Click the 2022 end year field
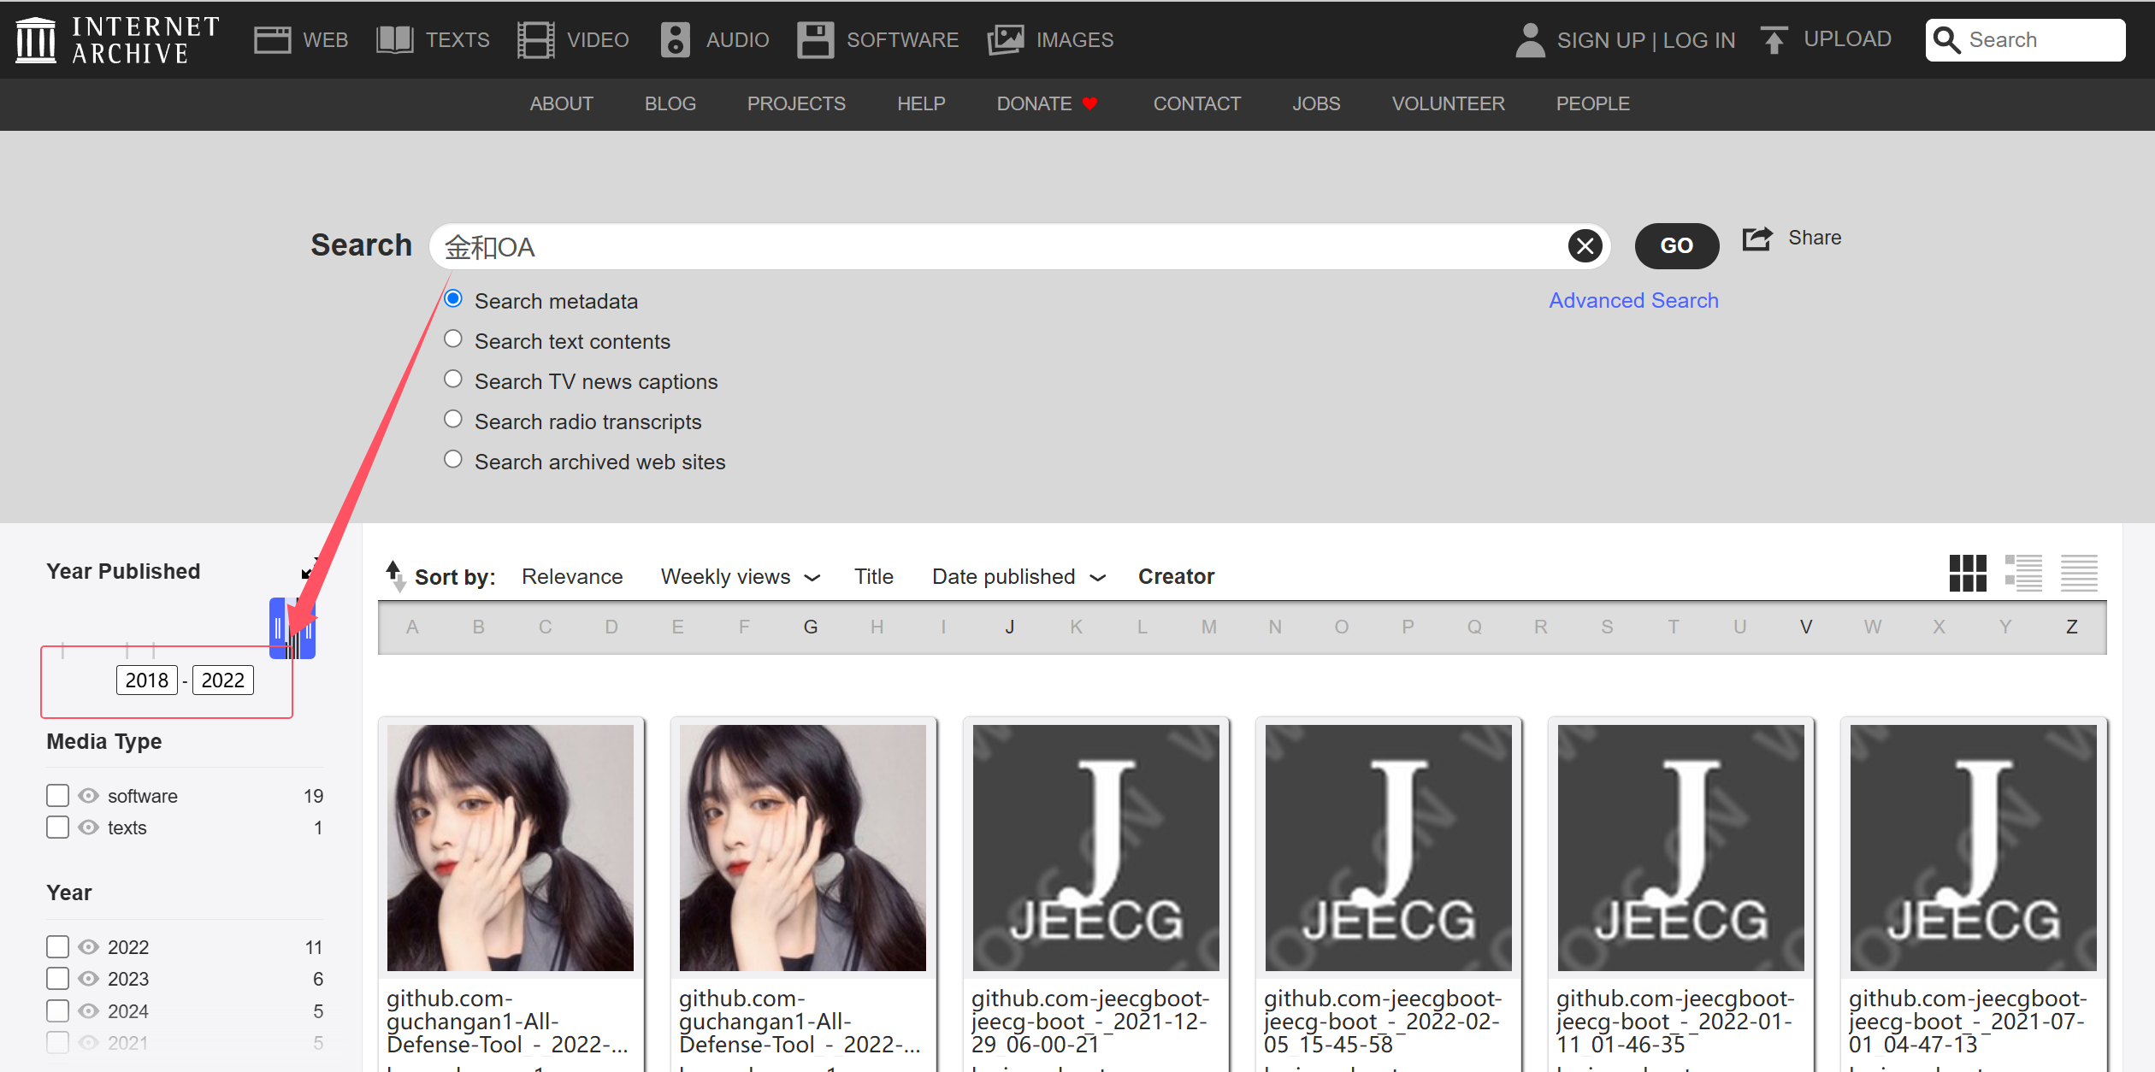This screenshot has height=1072, width=2155. point(222,680)
